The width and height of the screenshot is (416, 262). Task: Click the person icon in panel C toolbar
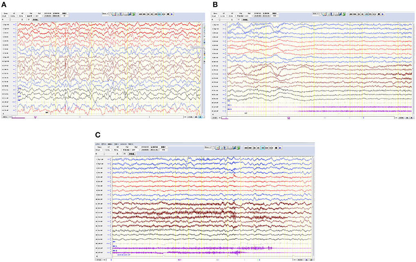(225, 148)
